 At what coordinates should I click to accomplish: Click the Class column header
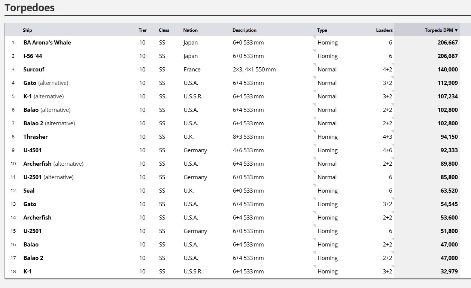164,30
